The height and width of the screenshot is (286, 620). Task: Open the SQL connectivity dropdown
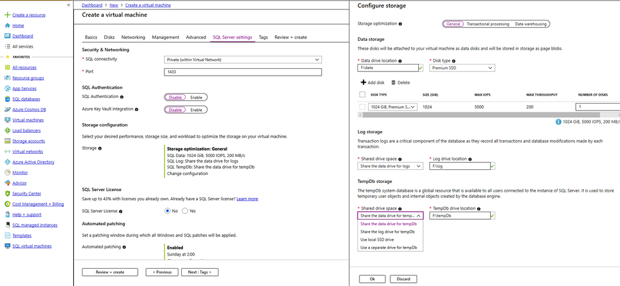(243, 60)
